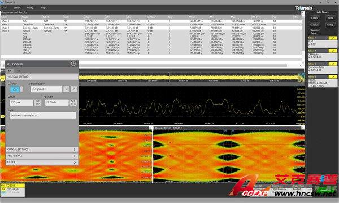
Task: Expand the Other section
Action: (x=42, y=162)
